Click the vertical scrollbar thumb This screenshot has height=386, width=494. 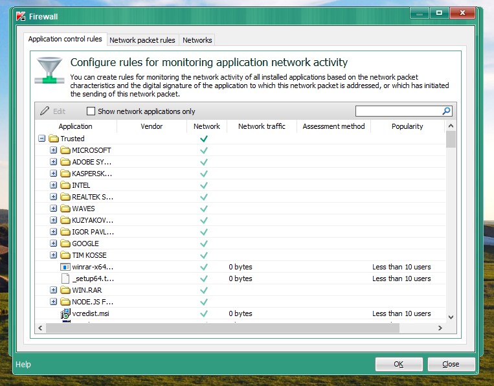[451, 139]
